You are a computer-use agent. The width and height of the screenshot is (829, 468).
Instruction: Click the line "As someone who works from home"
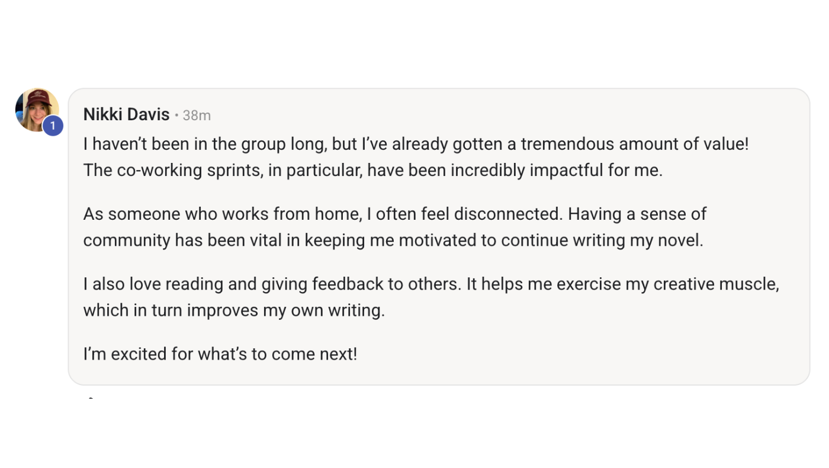(395, 214)
